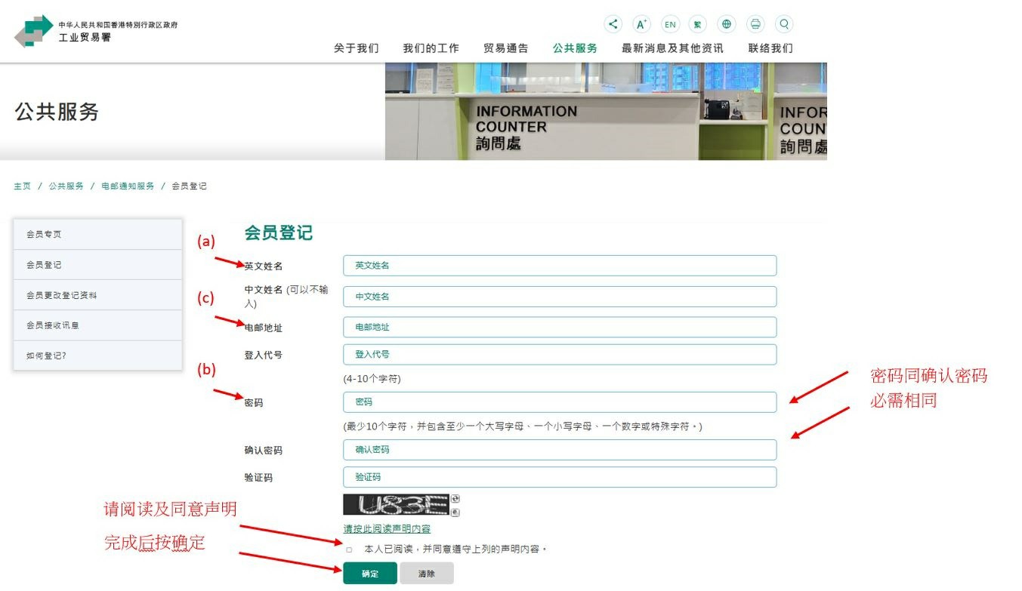Screen dimensions: 1022x591
Task: Click the 电邮通知服务 breadcrumb link
Action: [x=128, y=186]
